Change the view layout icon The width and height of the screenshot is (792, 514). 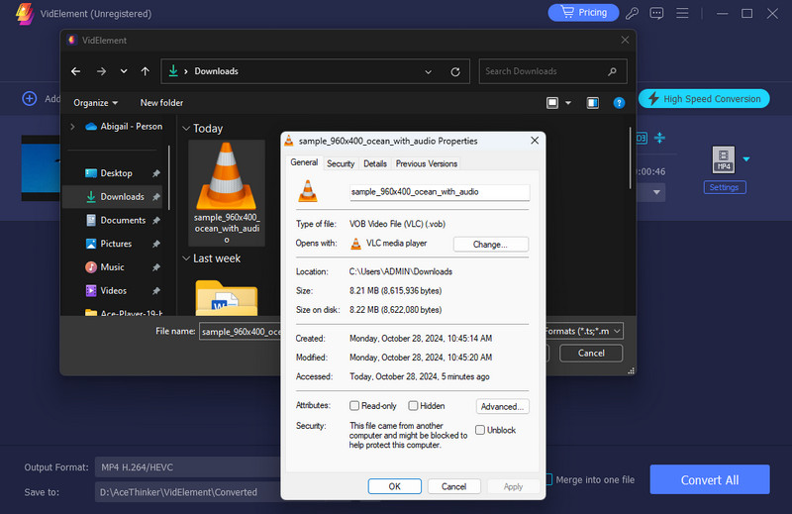(x=552, y=103)
